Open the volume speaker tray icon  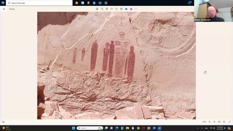(x=214, y=128)
